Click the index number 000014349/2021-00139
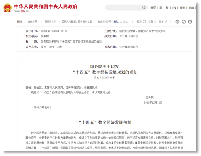Viewport: 201px width, 156px height. (x=54, y=31)
